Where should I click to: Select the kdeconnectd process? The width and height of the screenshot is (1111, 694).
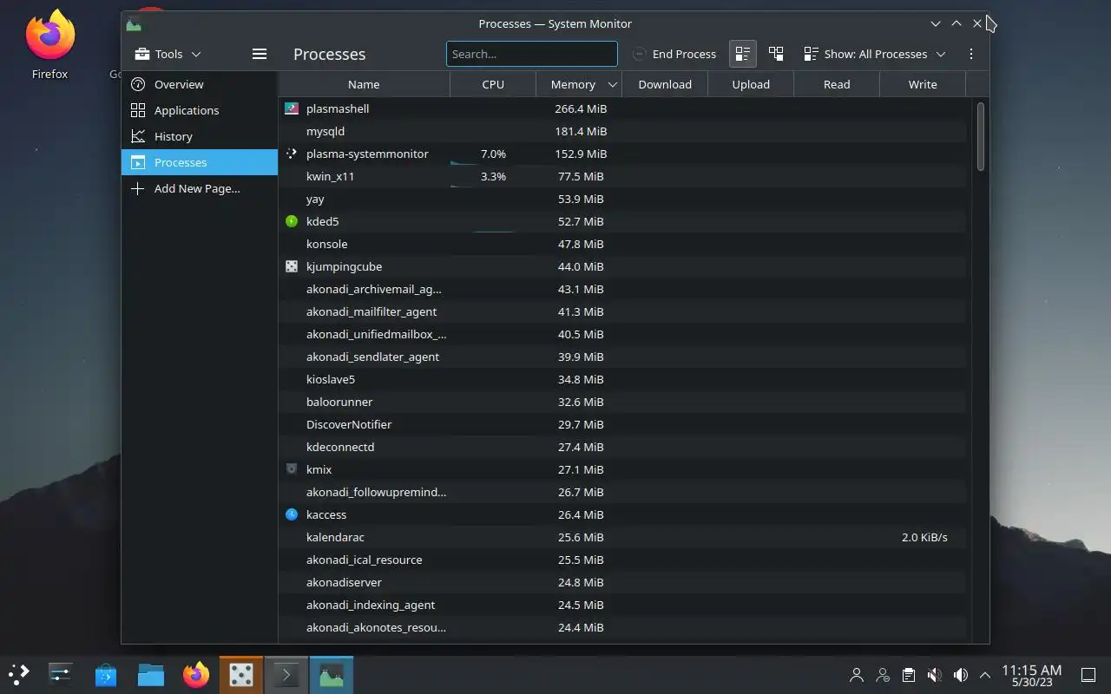[x=622, y=447]
